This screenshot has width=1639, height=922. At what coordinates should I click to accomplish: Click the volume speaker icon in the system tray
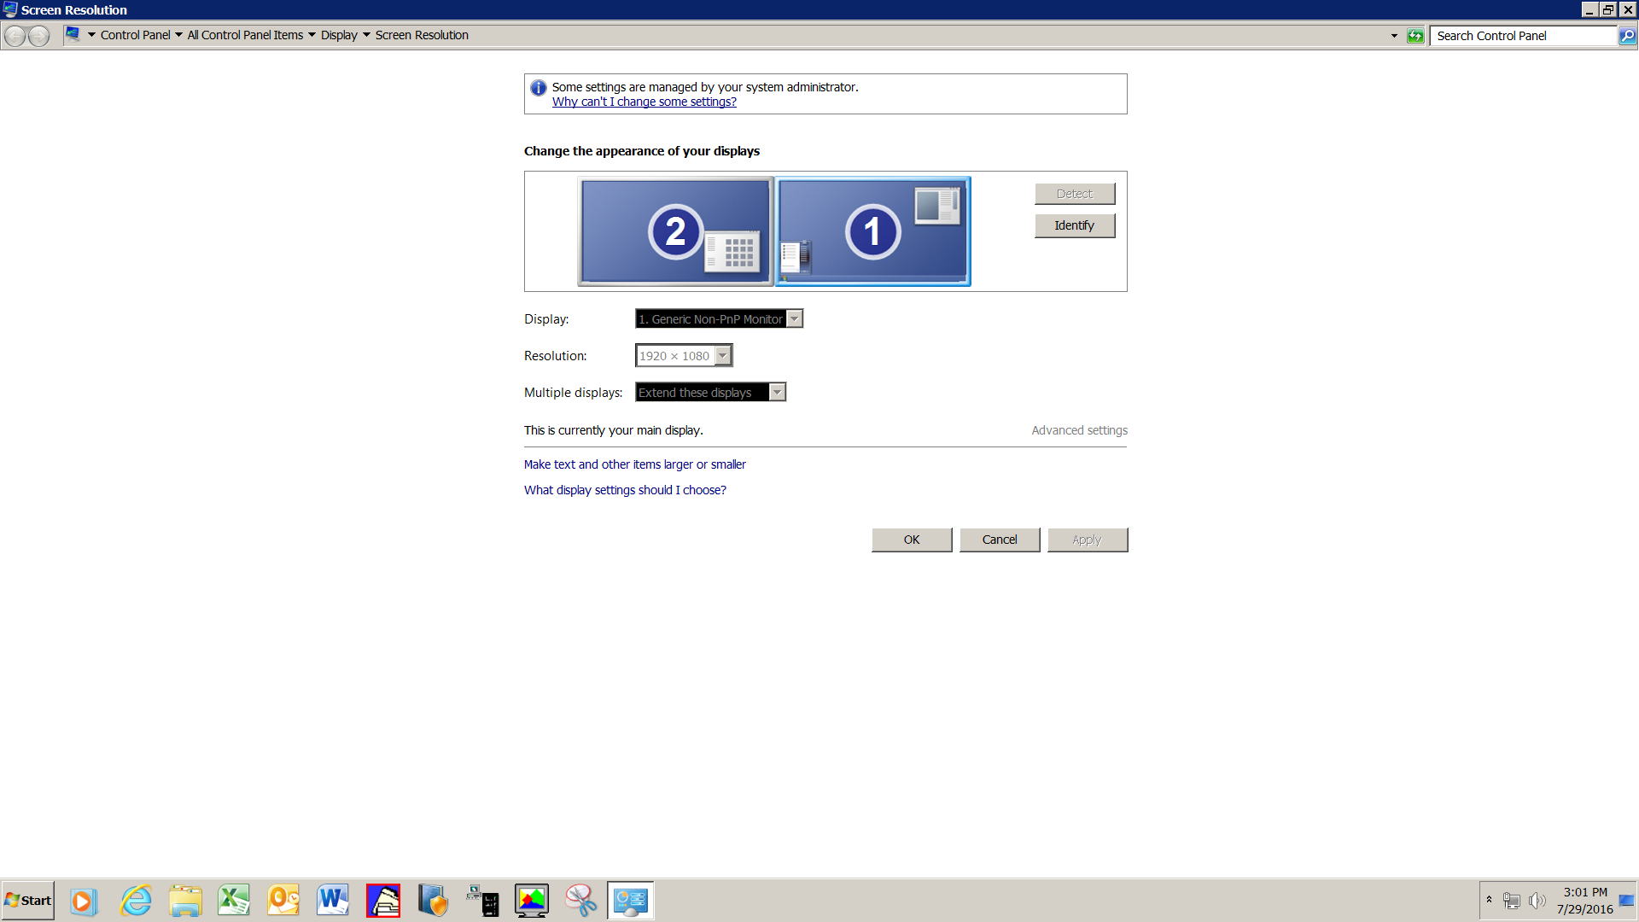coord(1537,900)
